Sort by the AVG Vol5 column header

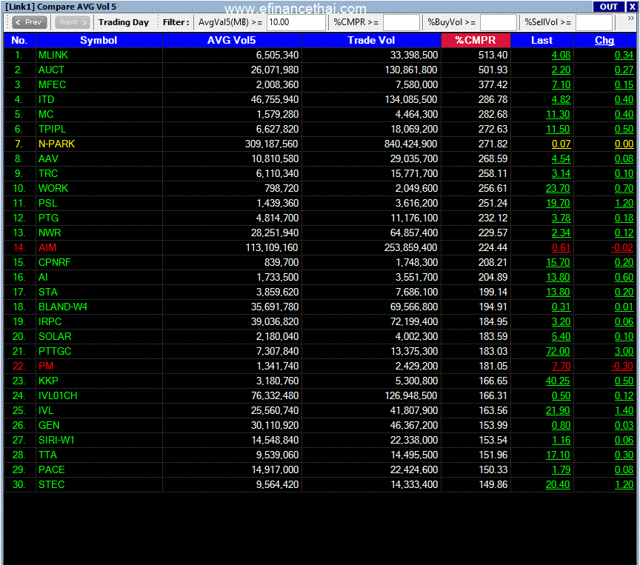tap(232, 41)
